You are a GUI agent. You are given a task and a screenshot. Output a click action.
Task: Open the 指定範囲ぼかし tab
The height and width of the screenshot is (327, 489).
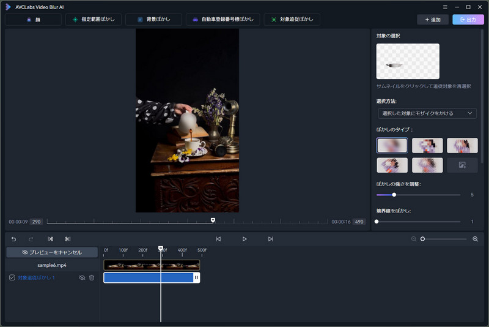[x=94, y=20]
